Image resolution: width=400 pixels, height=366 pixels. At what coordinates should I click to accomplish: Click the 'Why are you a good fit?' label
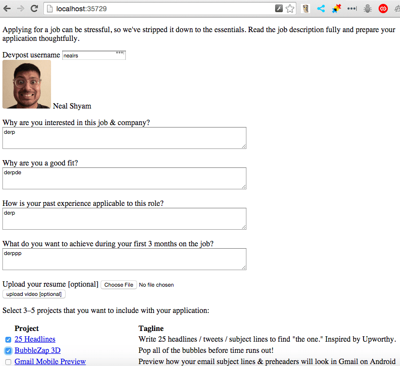(x=40, y=163)
